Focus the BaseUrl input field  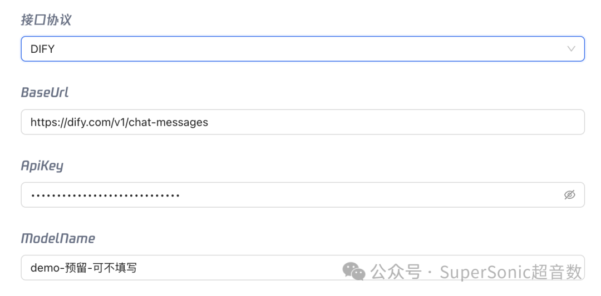click(303, 122)
